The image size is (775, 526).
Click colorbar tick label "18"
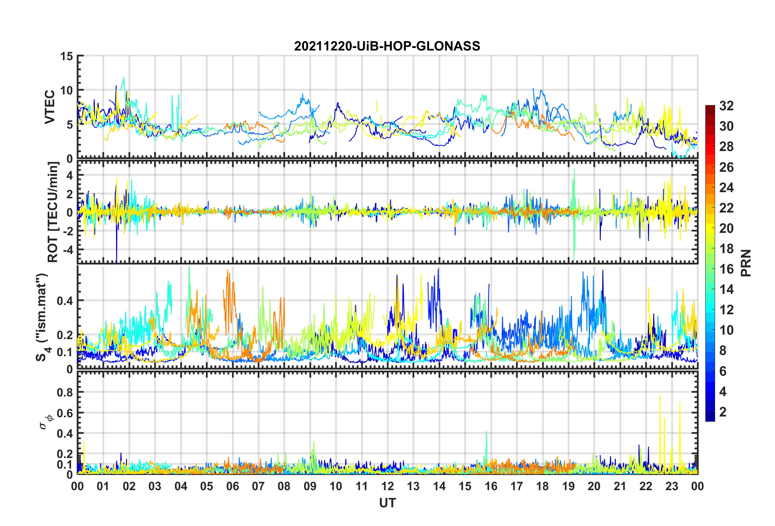(x=727, y=248)
